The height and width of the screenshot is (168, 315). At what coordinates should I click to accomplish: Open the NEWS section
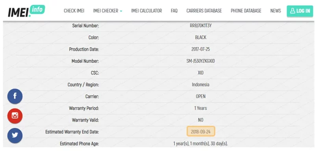(275, 11)
